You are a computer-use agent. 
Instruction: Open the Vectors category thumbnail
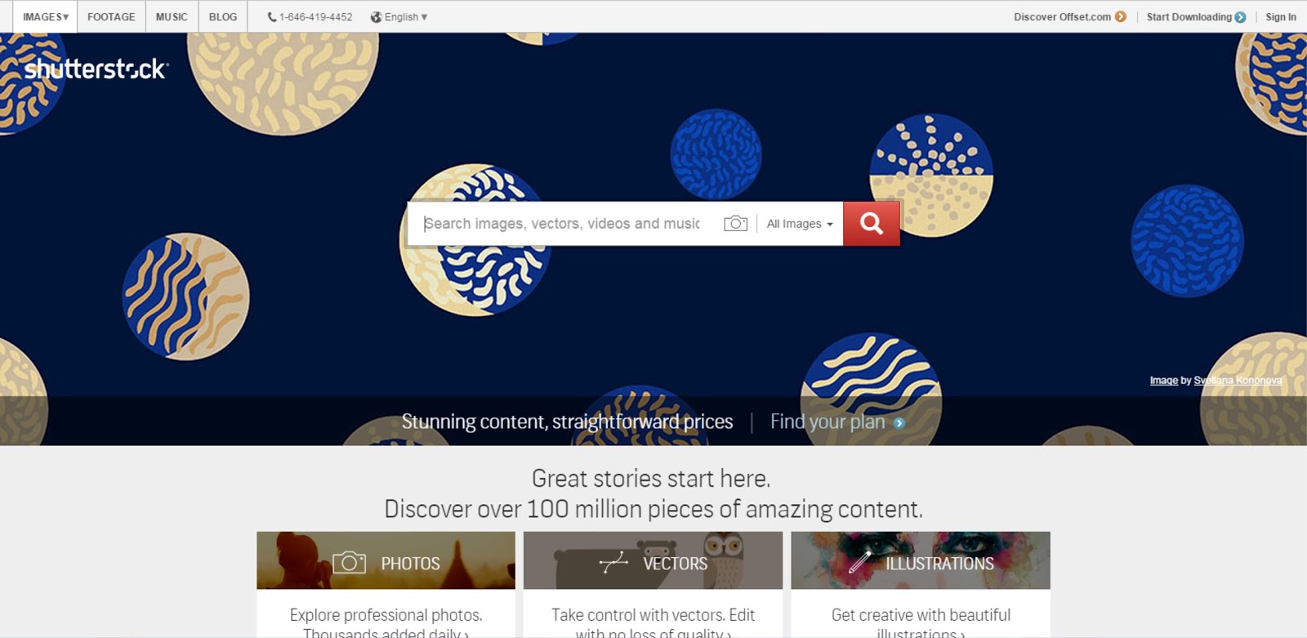coord(653,560)
